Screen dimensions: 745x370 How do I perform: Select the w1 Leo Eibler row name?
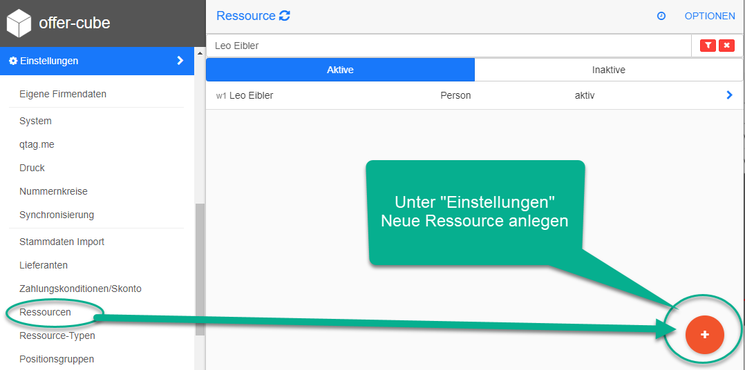click(245, 96)
